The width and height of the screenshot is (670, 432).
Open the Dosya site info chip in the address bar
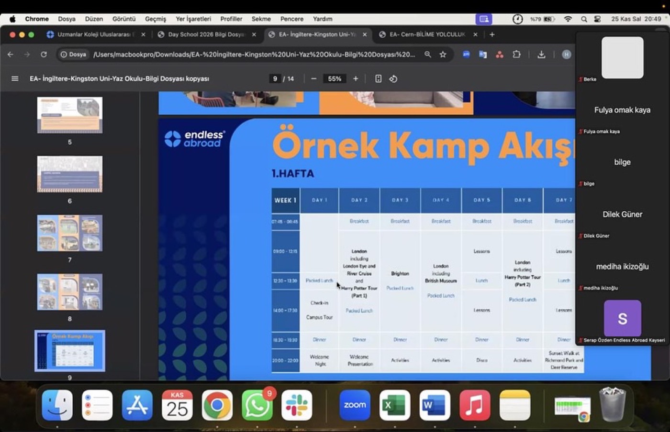74,54
